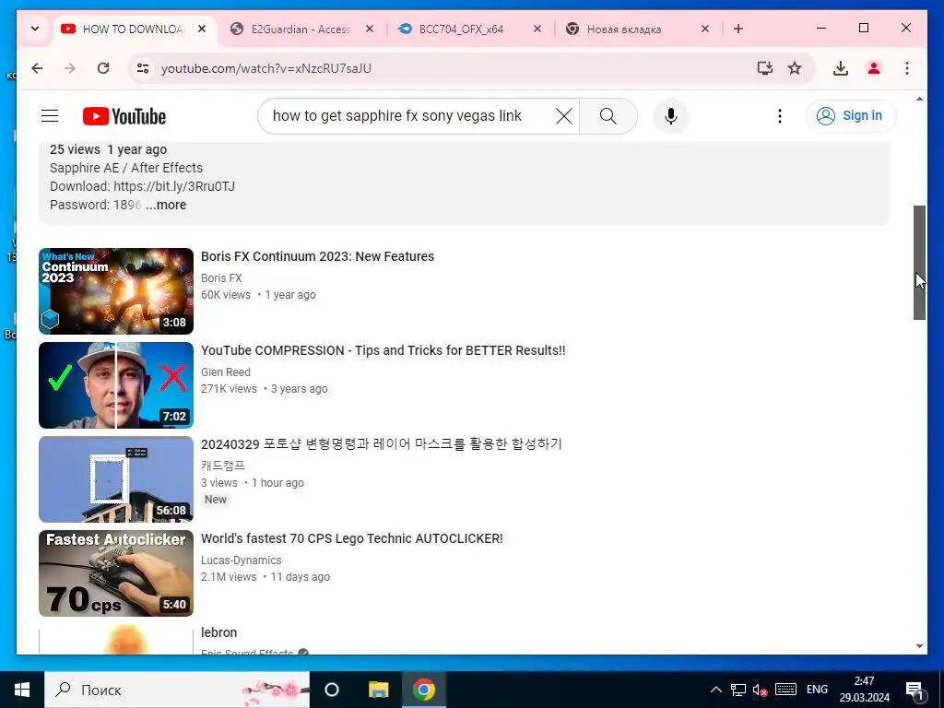Click the taskbar Поиск search box
The width and height of the screenshot is (944, 708).
pyautogui.click(x=177, y=690)
